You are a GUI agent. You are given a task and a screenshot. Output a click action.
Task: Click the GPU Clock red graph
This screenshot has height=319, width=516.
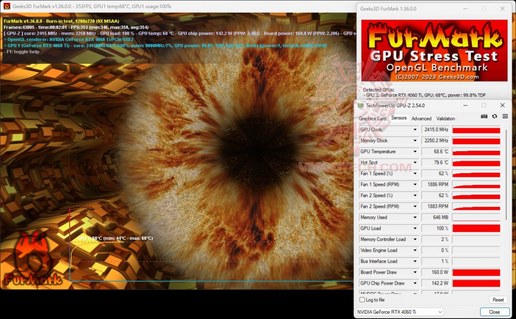coord(476,130)
